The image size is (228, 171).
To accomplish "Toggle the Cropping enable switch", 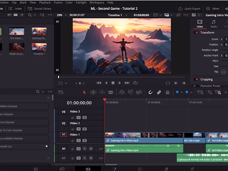I will click(x=196, y=80).
